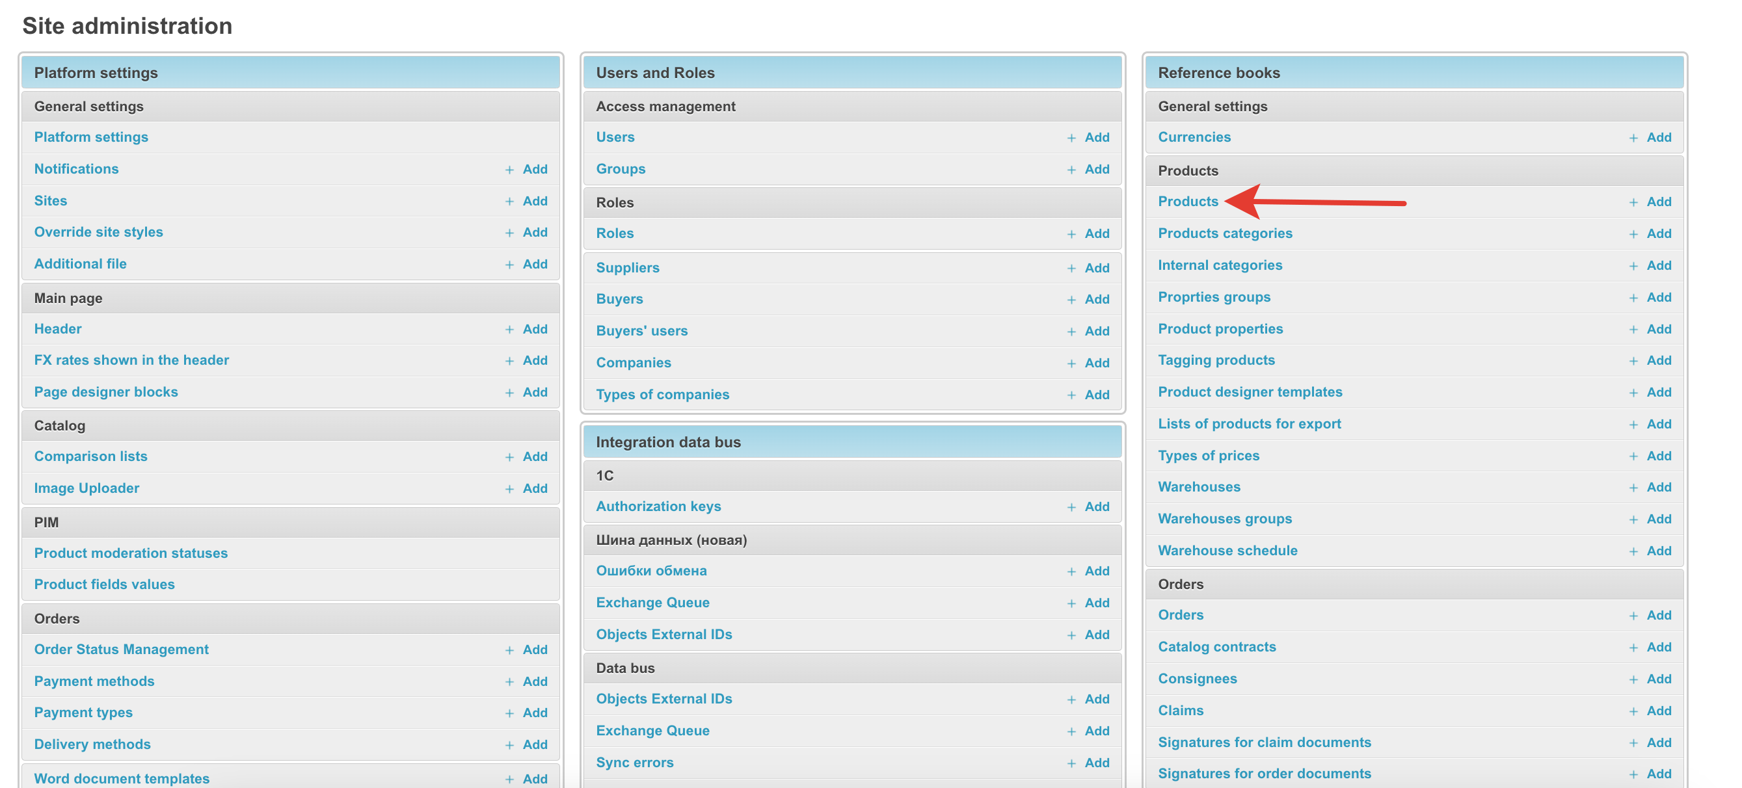Screen dimensions: 1742x788
Task: Click the plus icon for Currencies
Action: coord(1633,138)
